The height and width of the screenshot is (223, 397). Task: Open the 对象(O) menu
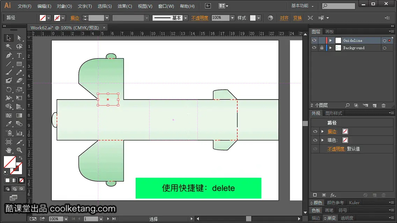(x=64, y=6)
